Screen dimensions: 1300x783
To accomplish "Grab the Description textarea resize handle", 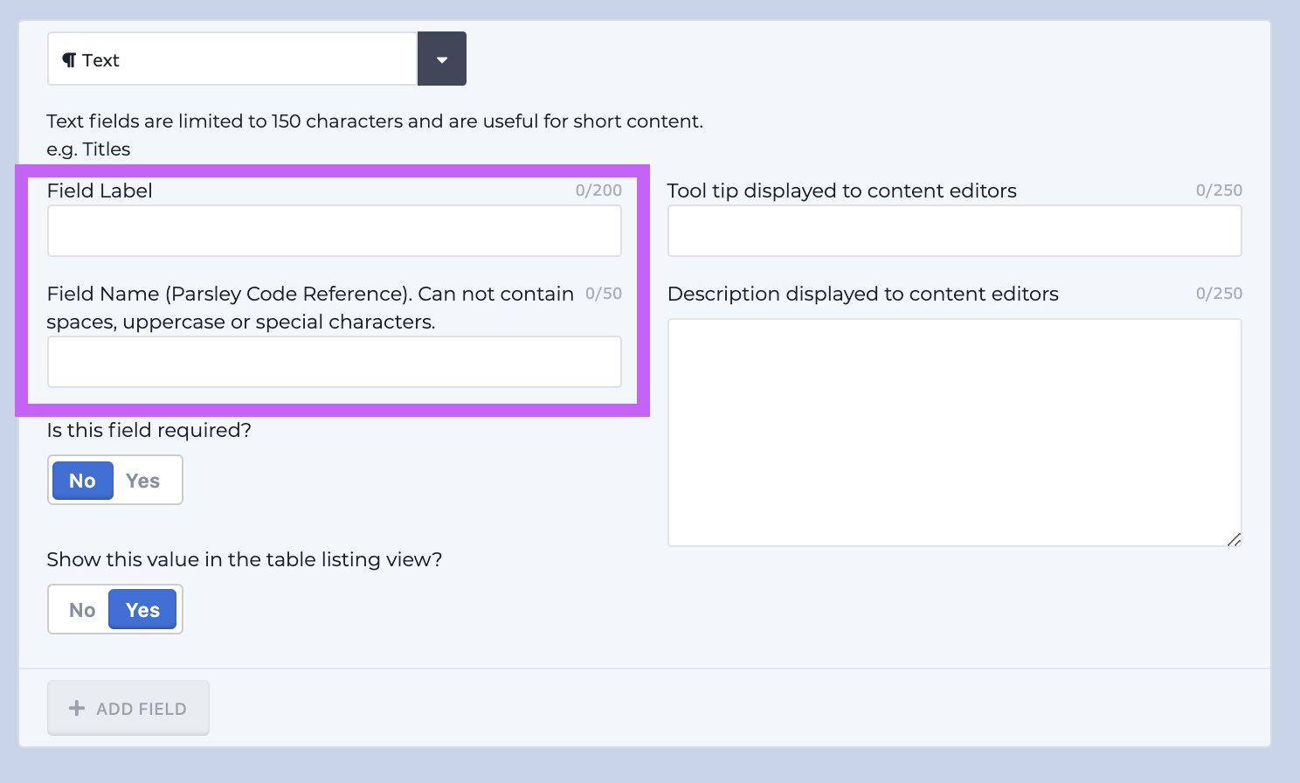I will [1234, 539].
